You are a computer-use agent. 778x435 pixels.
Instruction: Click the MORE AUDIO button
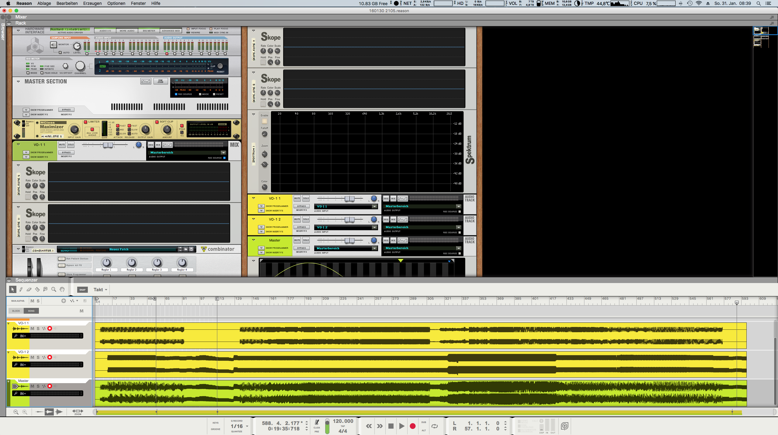(127, 31)
